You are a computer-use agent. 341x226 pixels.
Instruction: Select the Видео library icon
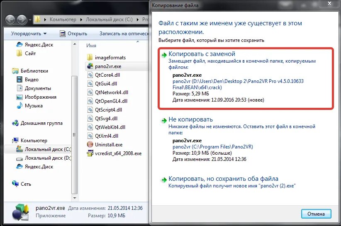19,80
